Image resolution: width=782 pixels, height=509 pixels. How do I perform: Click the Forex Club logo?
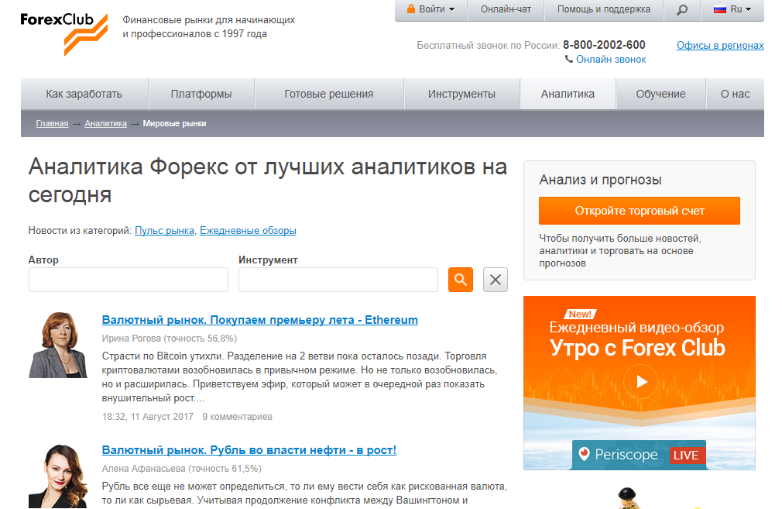(x=64, y=31)
